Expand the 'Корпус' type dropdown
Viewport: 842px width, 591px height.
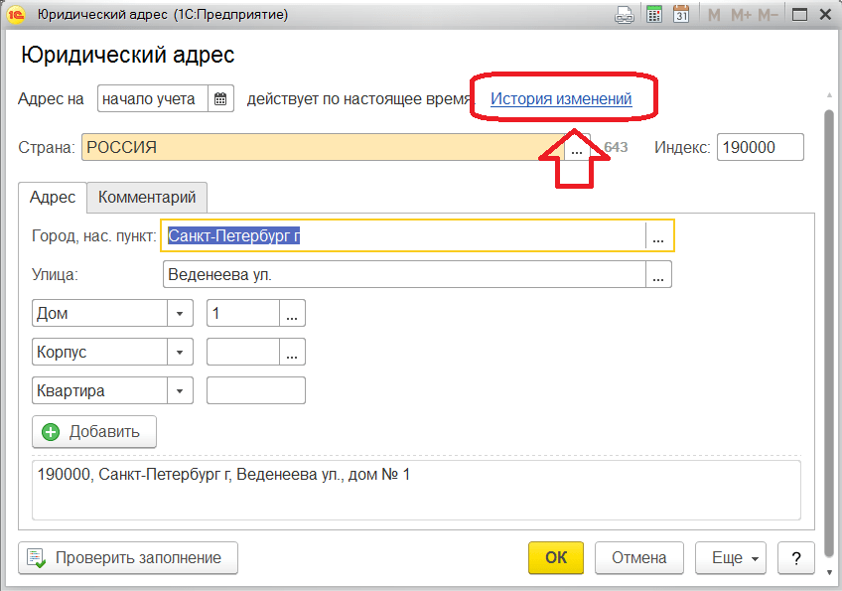(x=180, y=352)
